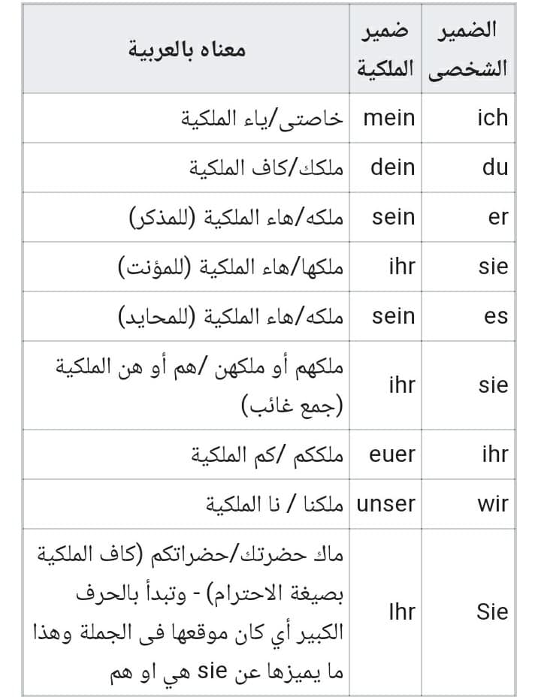Click the capitalized "Ihr" possessive cell
Image resolution: width=541 pixels, height=697 pixels.
[x=385, y=612]
